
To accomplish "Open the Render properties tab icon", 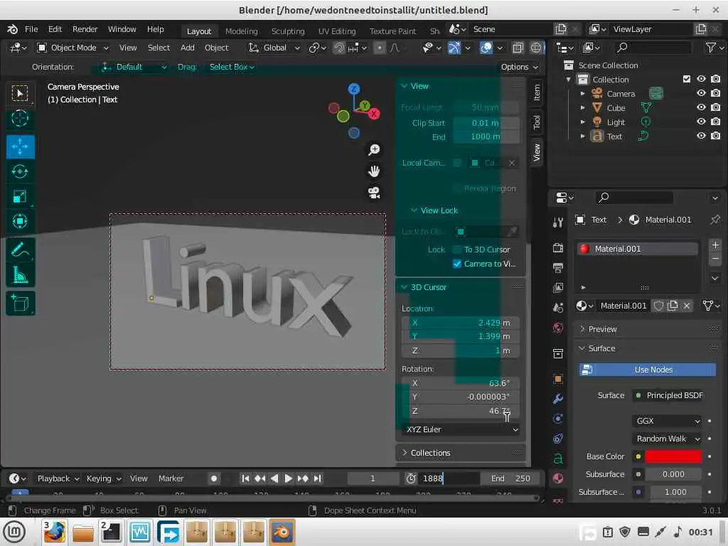I will [x=558, y=247].
